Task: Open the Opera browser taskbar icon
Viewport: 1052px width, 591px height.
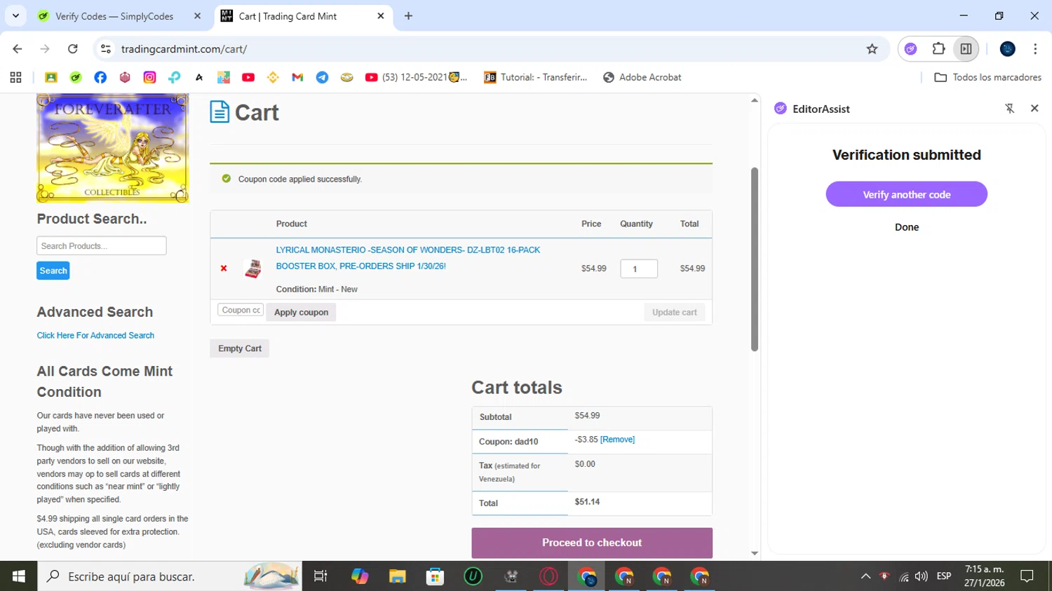Action: 548,576
